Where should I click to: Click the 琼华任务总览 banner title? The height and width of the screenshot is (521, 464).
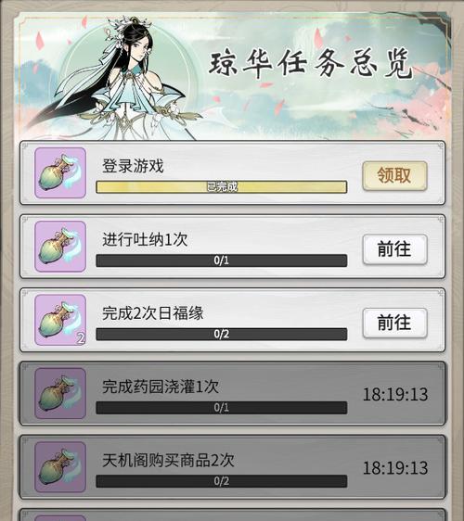click(311, 64)
